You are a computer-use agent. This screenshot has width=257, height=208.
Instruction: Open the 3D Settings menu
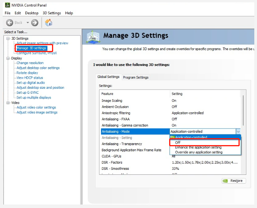point(52,13)
